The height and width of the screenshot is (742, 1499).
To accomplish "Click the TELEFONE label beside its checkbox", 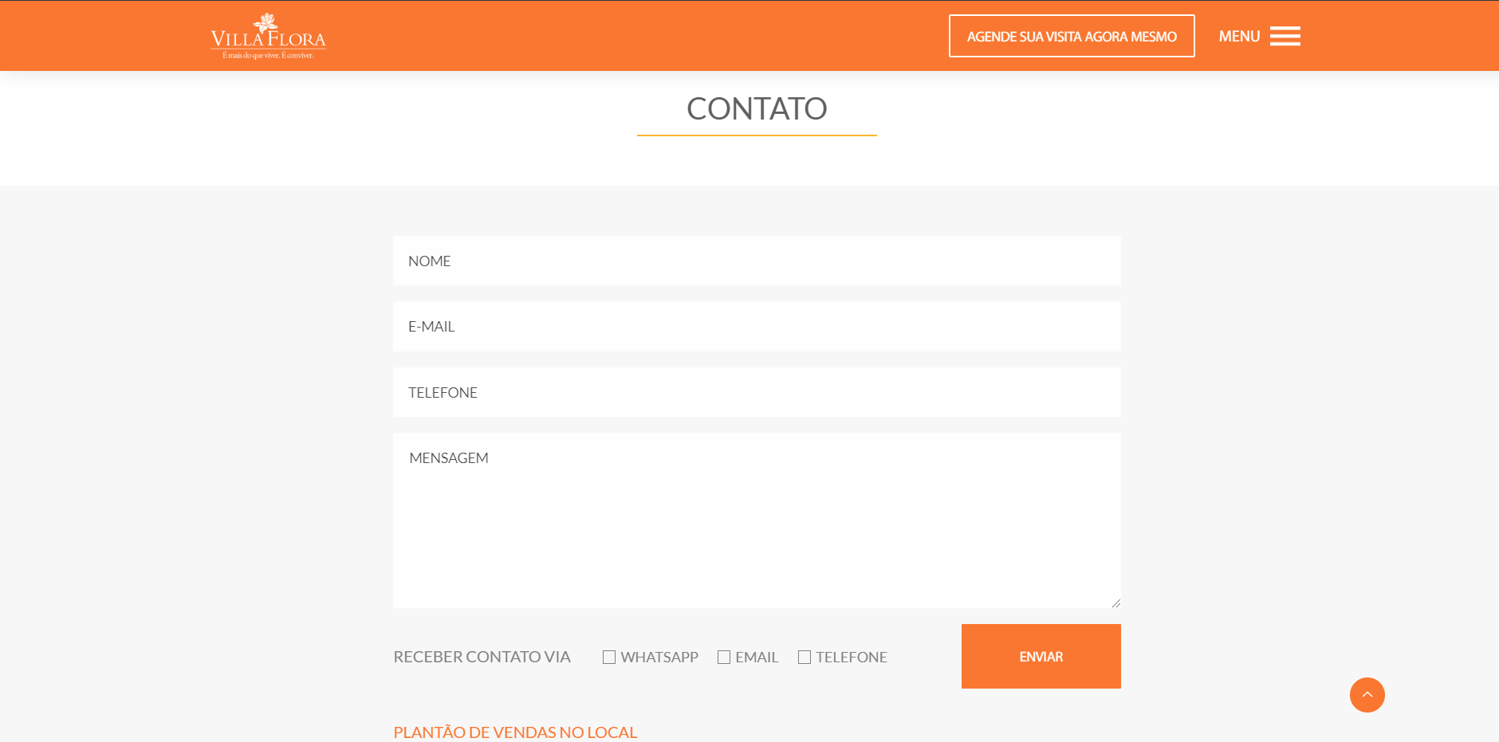I will (x=851, y=657).
